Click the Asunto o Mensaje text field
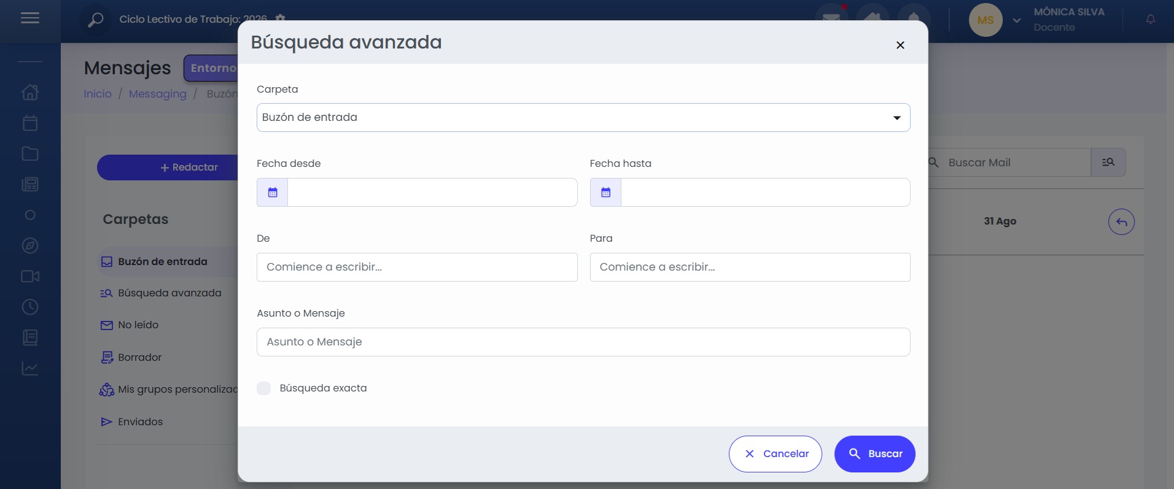Screen dimensions: 1174x489 click(583, 342)
